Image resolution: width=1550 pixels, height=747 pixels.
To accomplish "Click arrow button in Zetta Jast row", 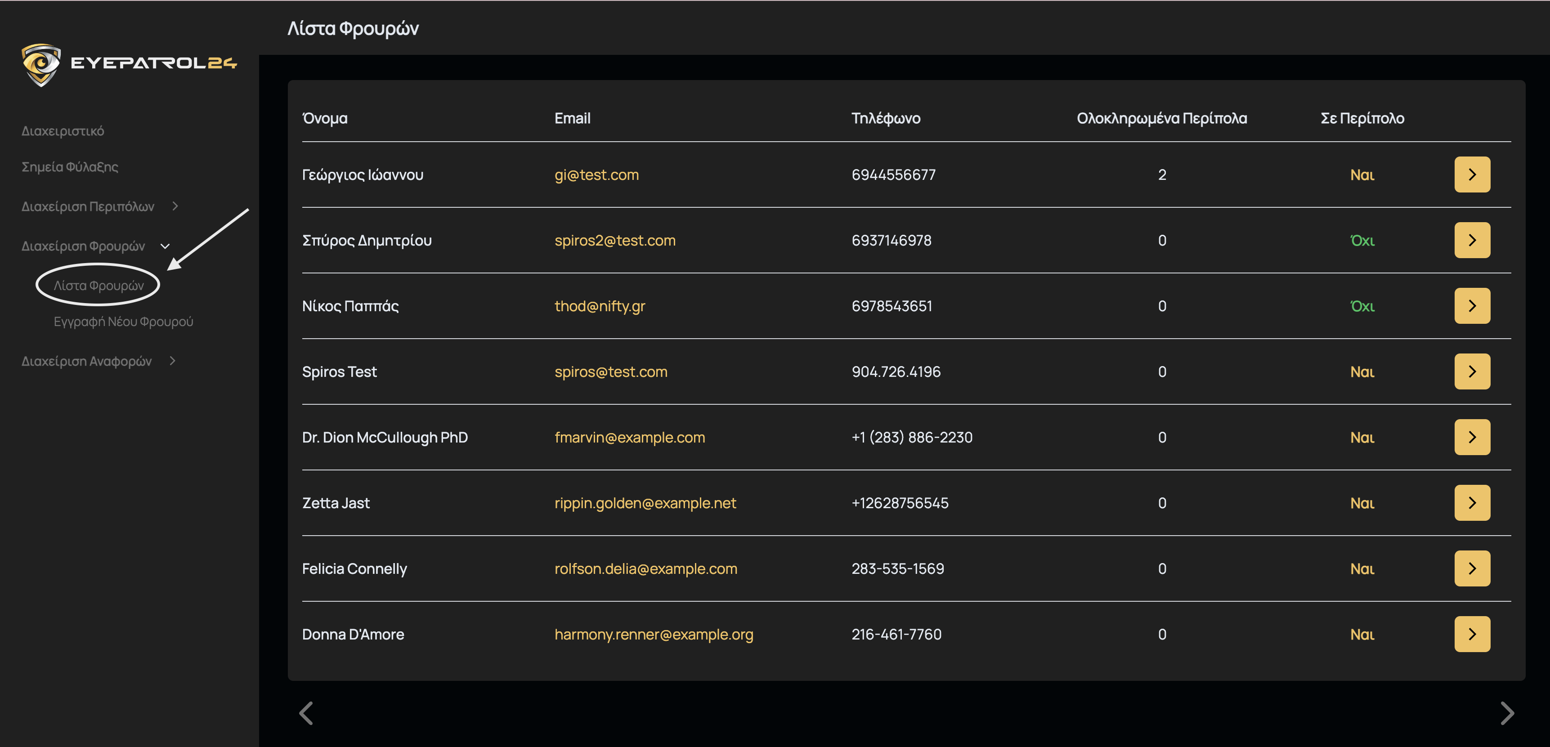I will 1472,502.
